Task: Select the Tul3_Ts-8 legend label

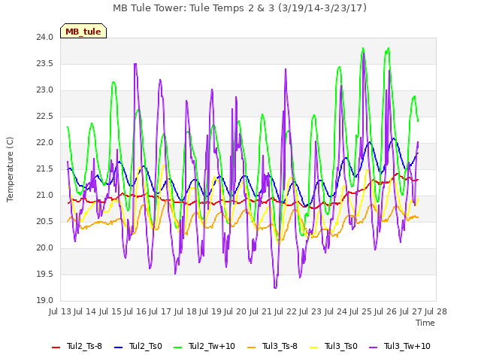Action: click(x=280, y=346)
